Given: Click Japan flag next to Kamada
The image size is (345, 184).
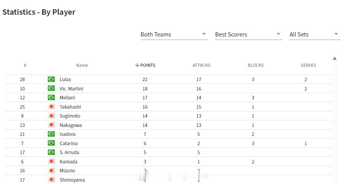Looking at the screenshot, I should [51, 161].
